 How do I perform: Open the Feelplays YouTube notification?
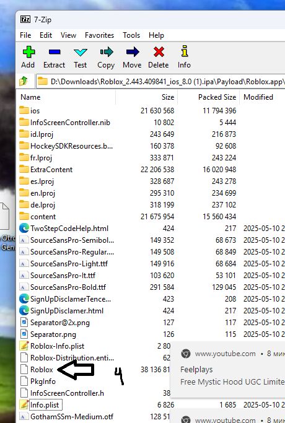click(227, 369)
